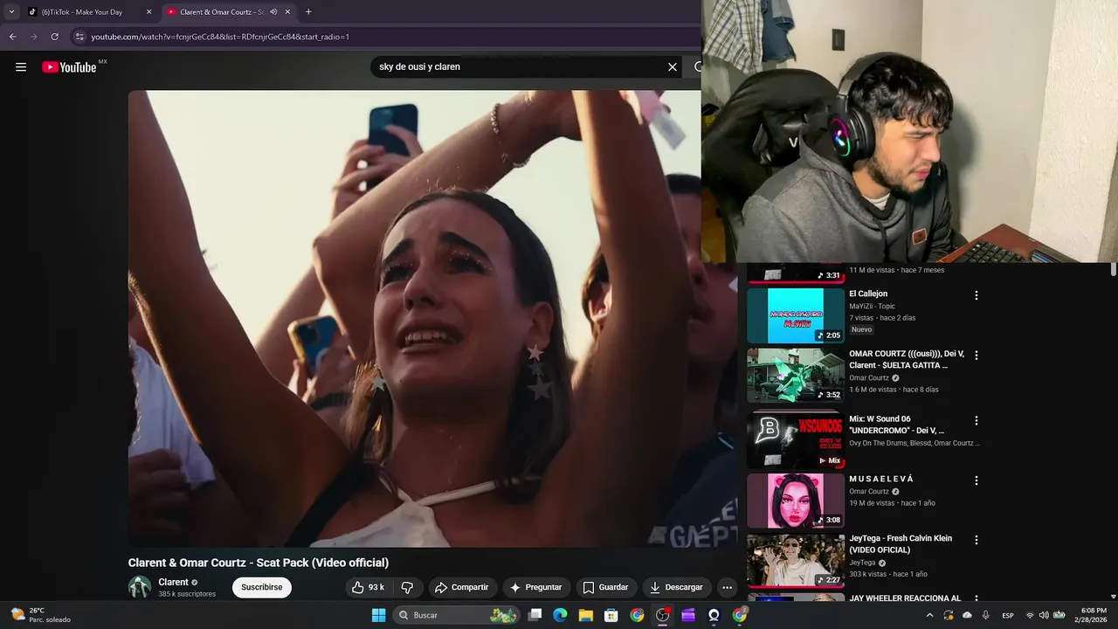
Task: Open the ESP language switcher
Action: pos(1008,615)
